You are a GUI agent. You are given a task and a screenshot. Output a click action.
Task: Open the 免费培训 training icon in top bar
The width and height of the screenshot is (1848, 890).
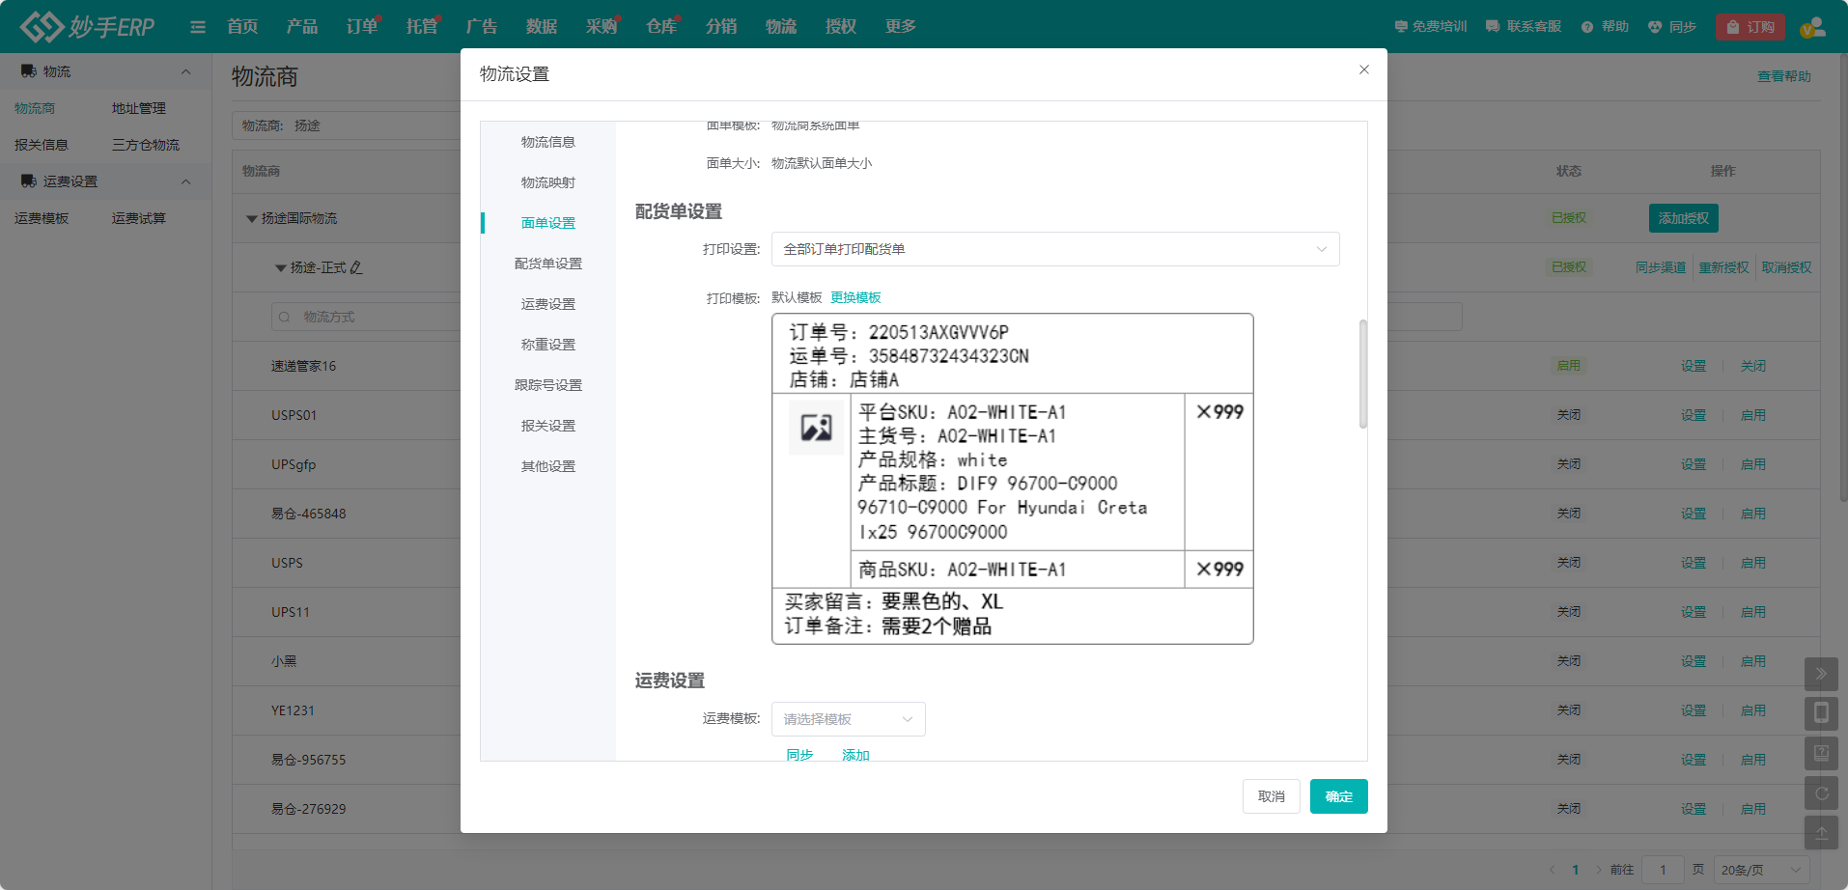pyautogui.click(x=1402, y=26)
